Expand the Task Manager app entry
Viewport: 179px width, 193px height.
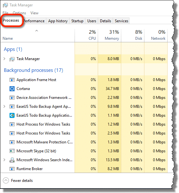pos(4,59)
